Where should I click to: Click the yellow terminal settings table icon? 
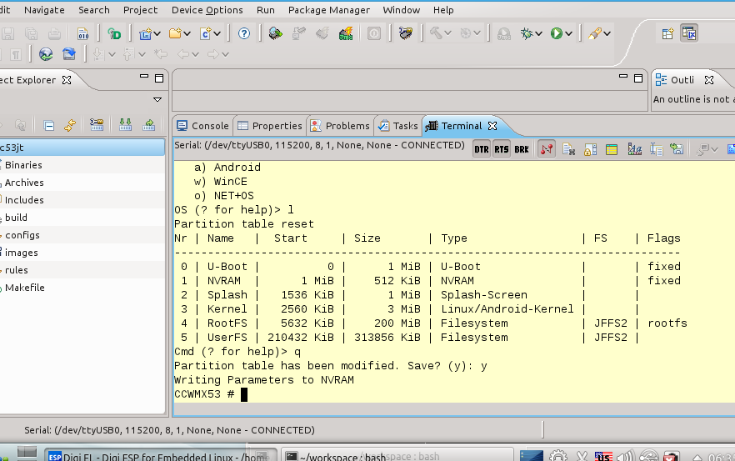pos(612,149)
